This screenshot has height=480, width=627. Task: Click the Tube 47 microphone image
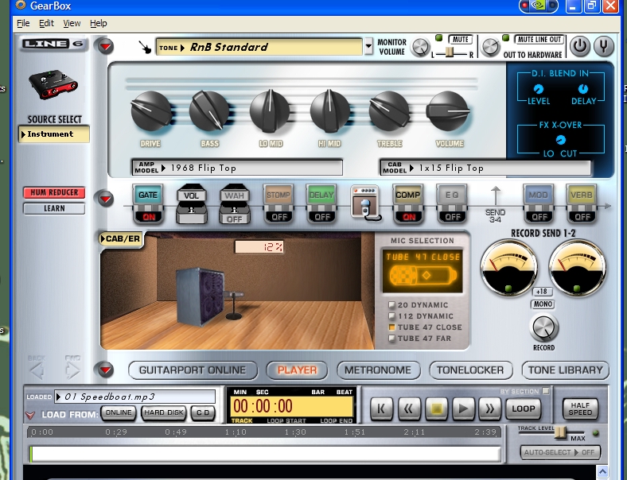(423, 276)
